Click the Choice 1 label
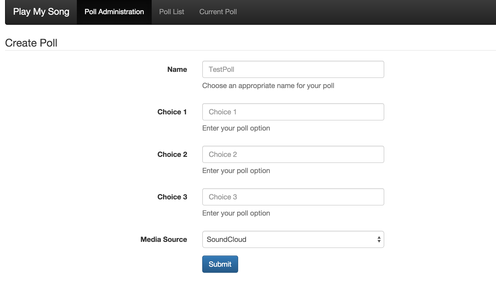The image size is (496, 294). point(172,112)
